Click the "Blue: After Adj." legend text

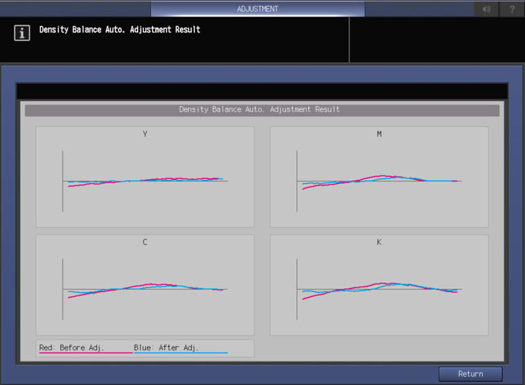[167, 347]
